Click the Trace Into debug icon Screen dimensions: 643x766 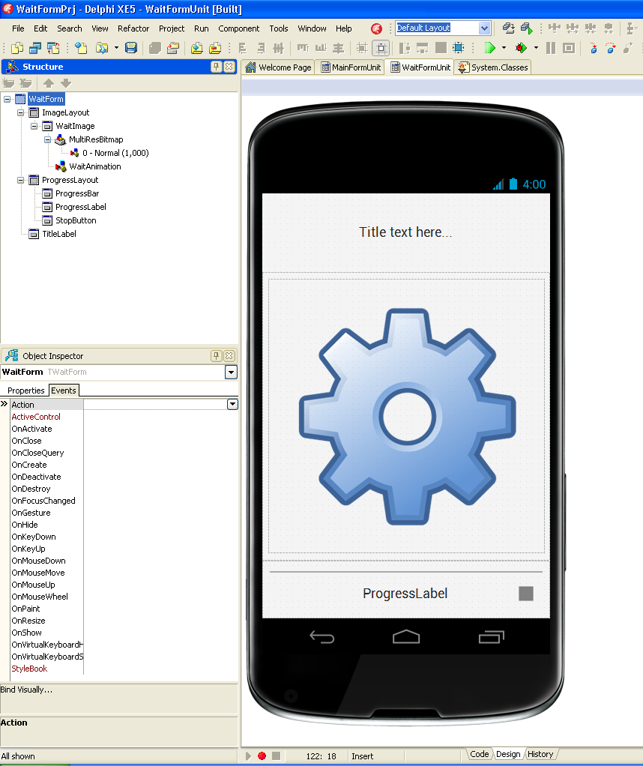tap(593, 48)
